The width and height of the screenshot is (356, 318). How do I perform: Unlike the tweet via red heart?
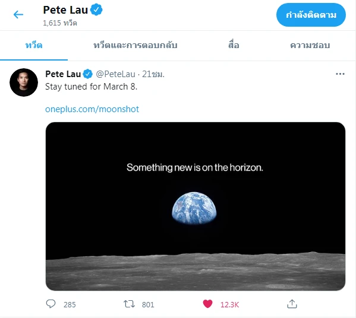(207, 304)
